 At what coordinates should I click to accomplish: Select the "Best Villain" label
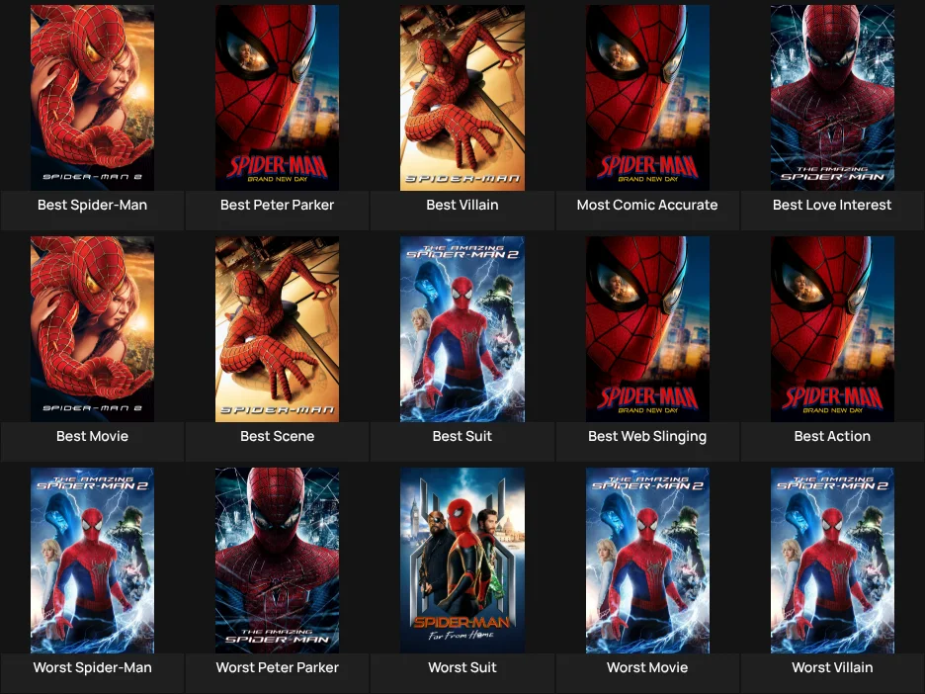pos(462,205)
